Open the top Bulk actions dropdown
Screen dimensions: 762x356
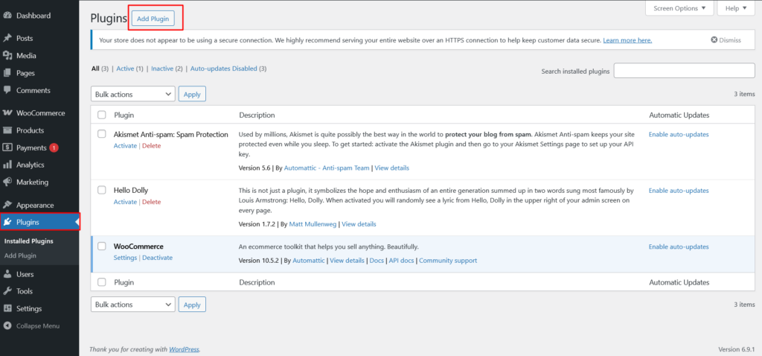132,94
